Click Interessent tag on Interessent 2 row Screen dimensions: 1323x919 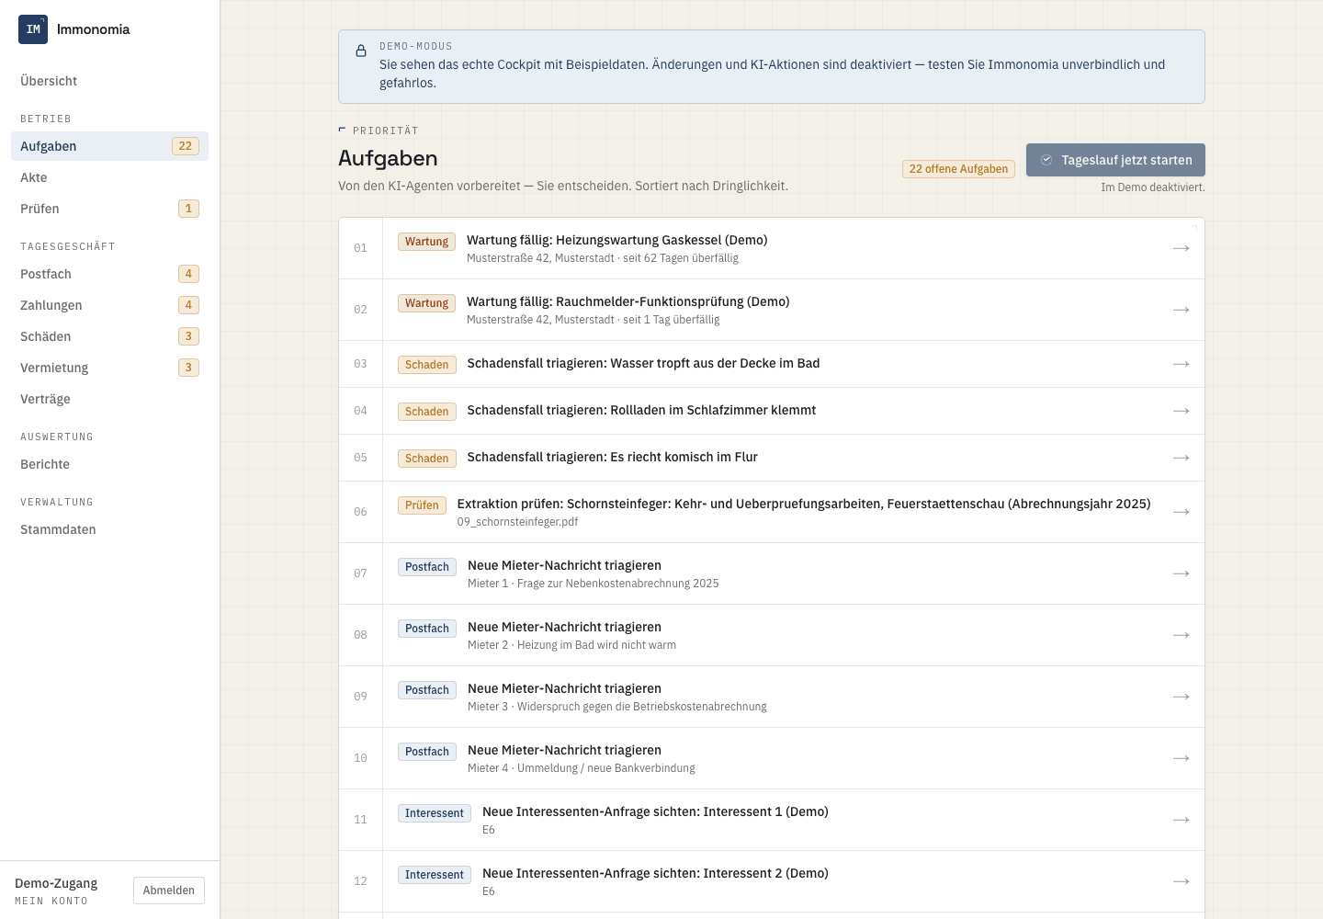tap(435, 875)
